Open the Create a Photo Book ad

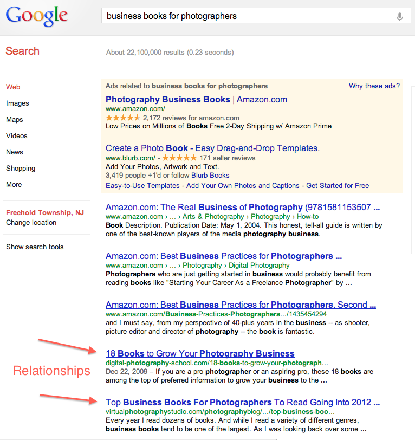(212, 148)
